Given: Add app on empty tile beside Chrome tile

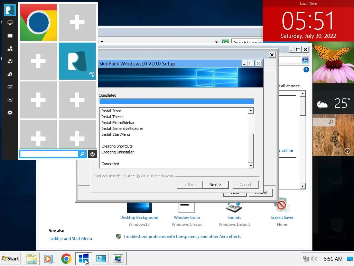Looking at the screenshot, I should pos(77,23).
